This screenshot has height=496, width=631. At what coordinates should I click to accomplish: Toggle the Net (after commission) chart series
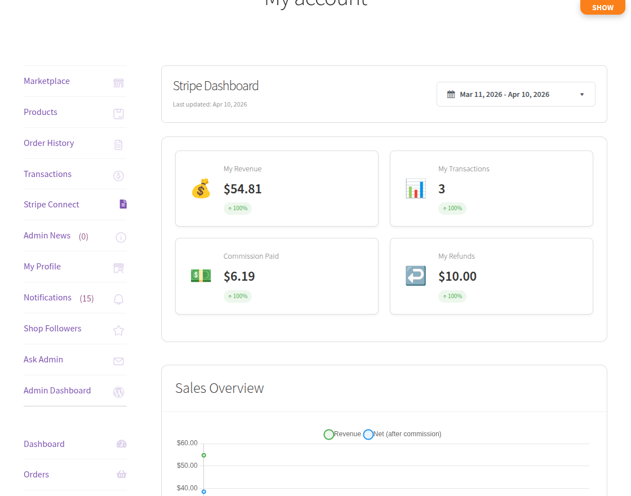pyautogui.click(x=368, y=434)
